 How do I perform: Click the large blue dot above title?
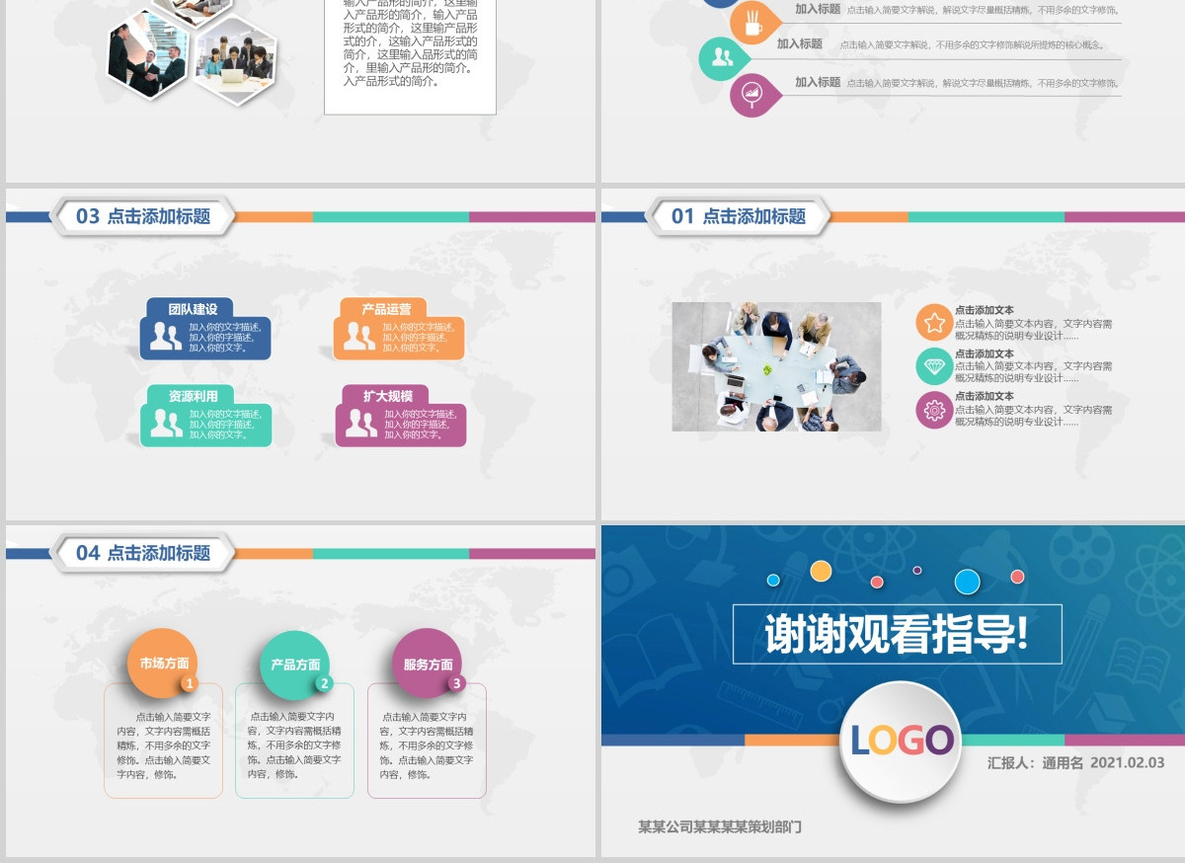[968, 582]
